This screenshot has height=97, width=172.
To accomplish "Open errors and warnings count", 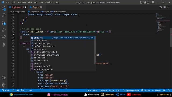I will tap(20, 91).
